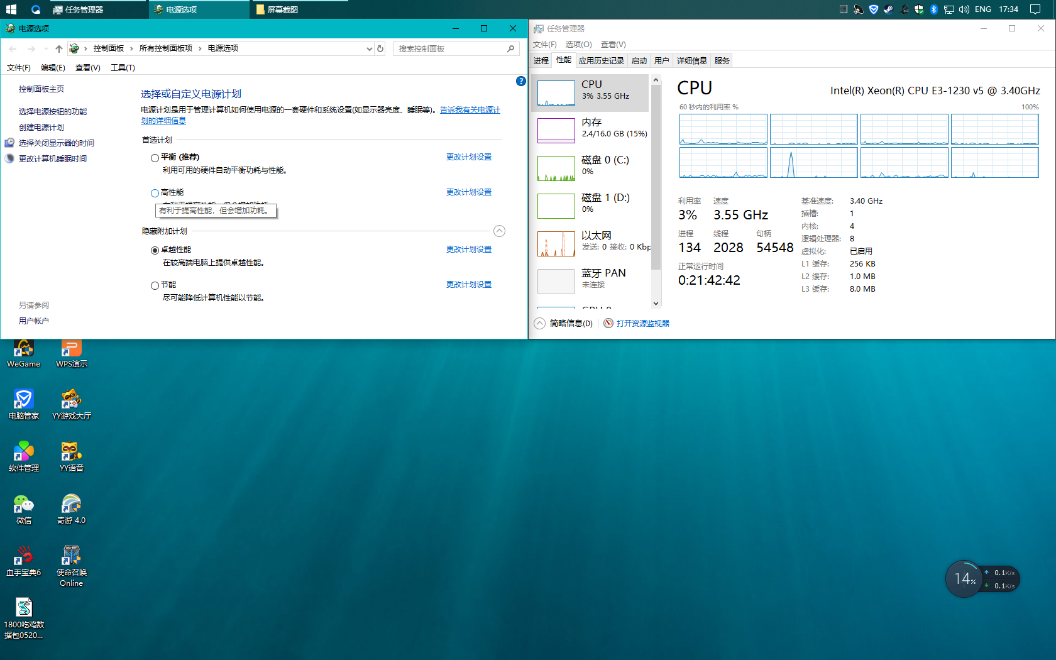Open 控制面板主页 link
Screen dimensions: 1056x660
click(x=41, y=89)
